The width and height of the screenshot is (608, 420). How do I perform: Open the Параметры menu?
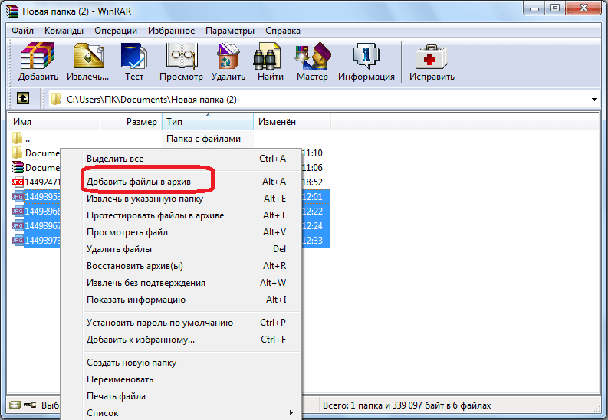pos(230,31)
